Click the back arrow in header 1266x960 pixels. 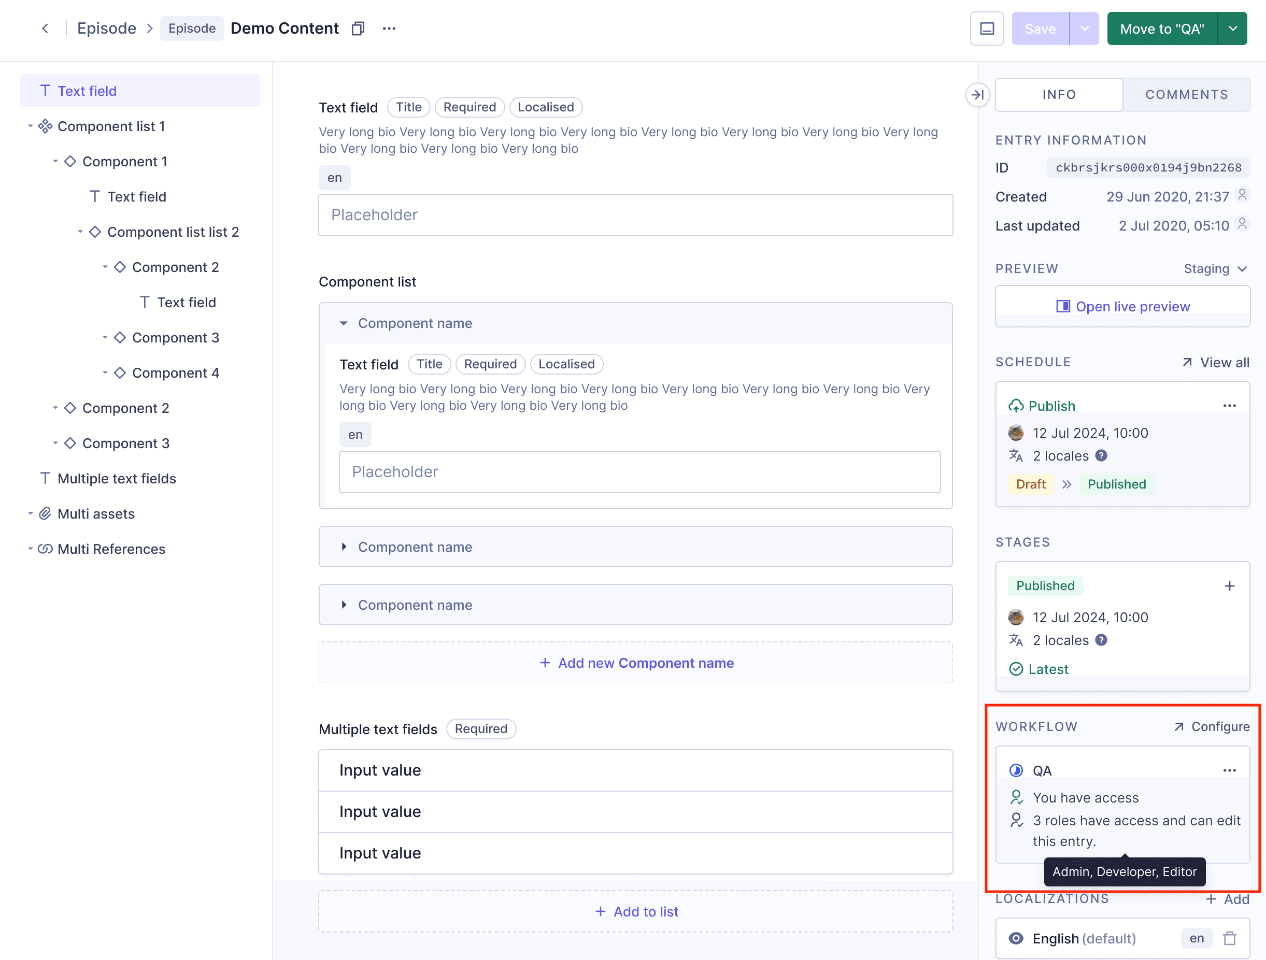45,28
